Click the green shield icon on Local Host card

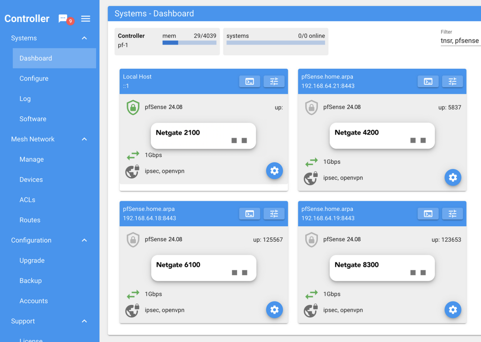pos(133,107)
